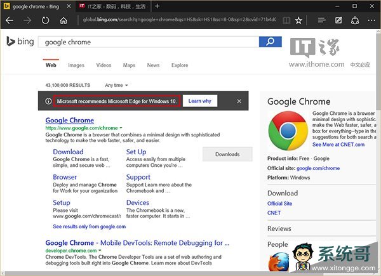Open the Support sublink
381x276 pixels.
click(138, 177)
